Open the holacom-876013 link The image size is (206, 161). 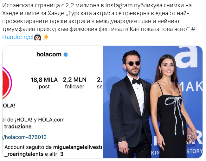25,137
